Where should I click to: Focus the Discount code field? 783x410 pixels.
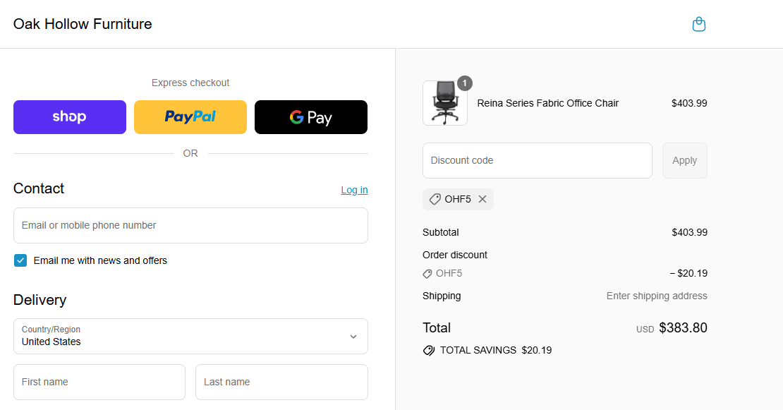tap(537, 161)
